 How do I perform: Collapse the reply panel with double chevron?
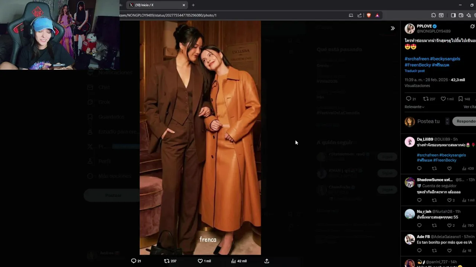tap(392, 28)
